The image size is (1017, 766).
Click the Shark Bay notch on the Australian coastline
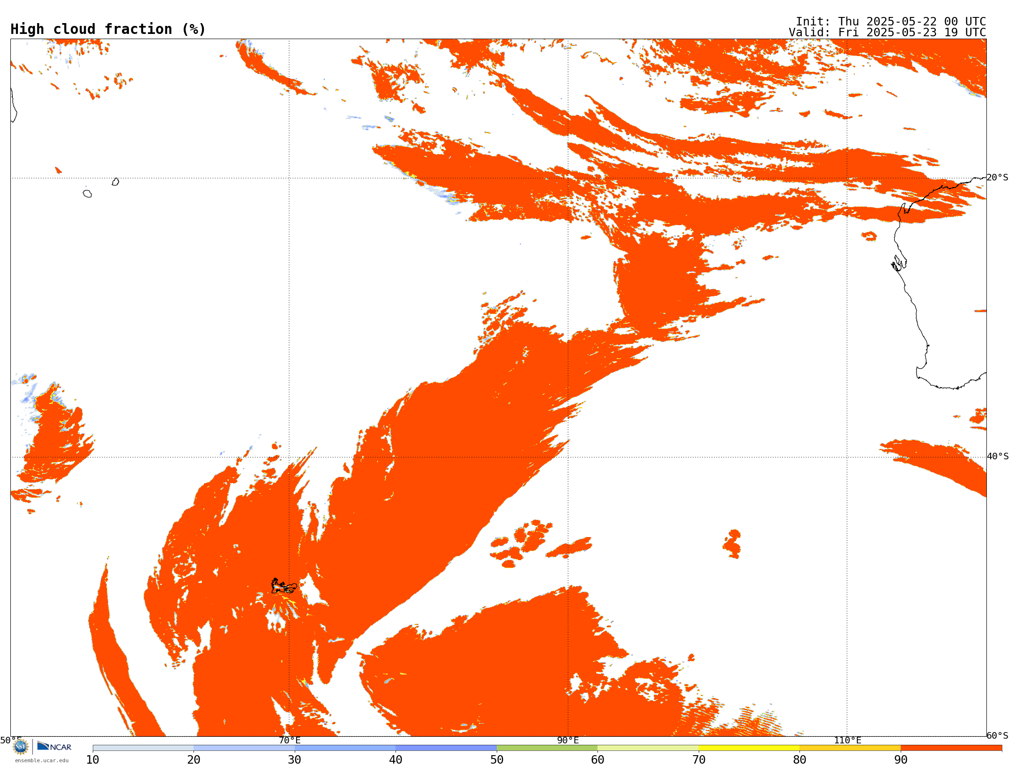point(899,263)
